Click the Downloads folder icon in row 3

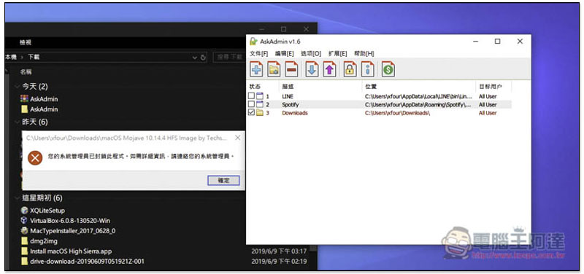coord(260,113)
